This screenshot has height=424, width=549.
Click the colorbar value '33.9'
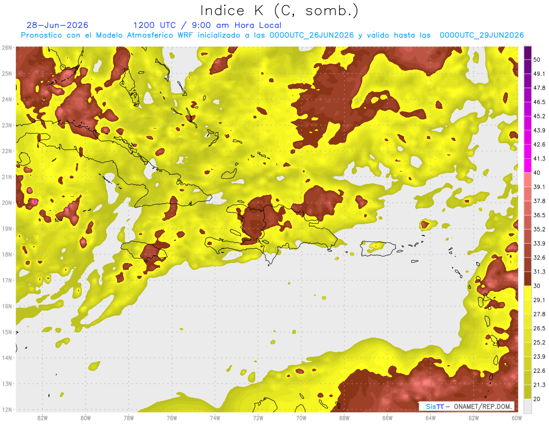[539, 243]
